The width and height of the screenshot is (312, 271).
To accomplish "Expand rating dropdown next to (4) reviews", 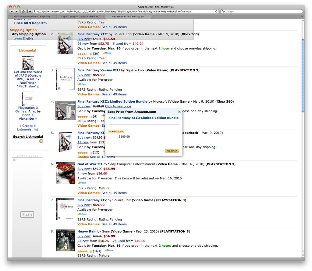I will pyautogui.click(x=90, y=117).
